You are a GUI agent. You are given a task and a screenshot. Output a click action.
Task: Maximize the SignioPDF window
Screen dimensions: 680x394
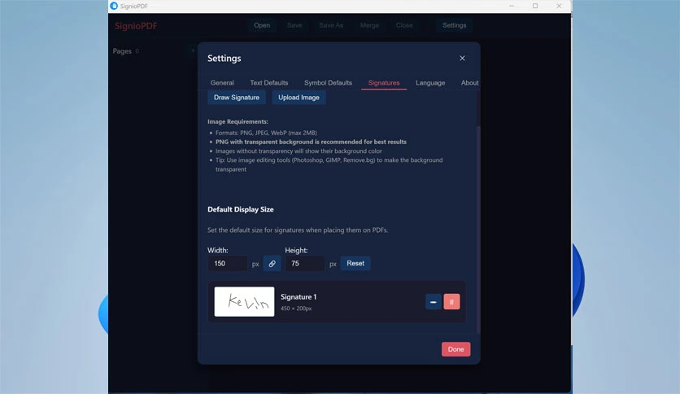(x=535, y=6)
